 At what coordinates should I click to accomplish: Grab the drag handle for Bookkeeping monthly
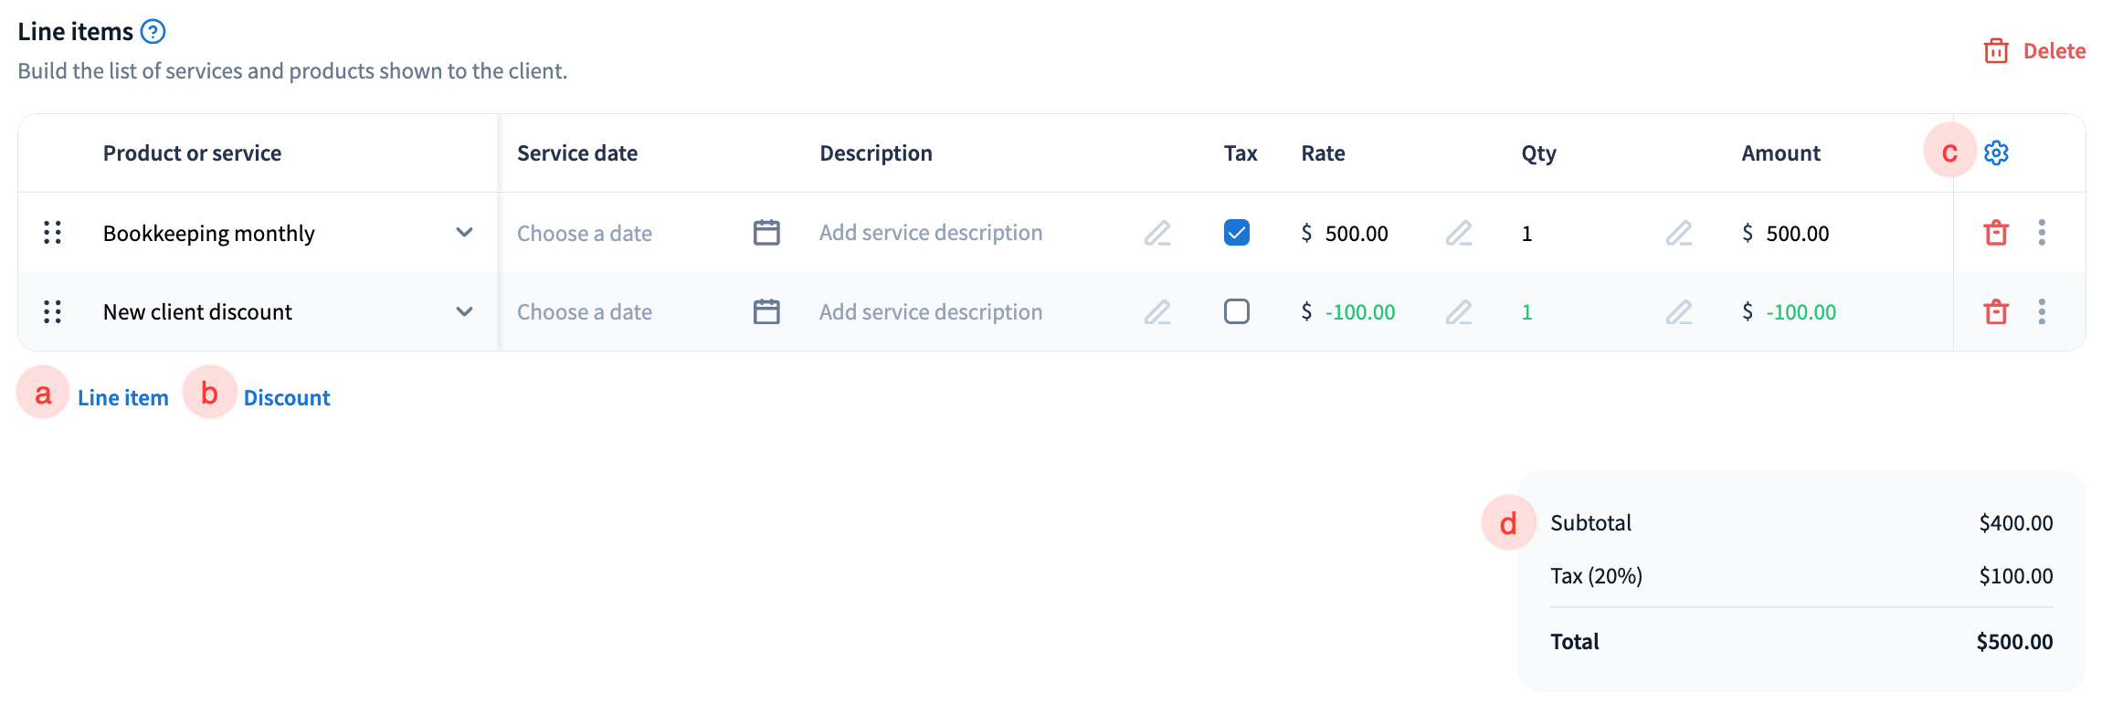click(x=53, y=233)
